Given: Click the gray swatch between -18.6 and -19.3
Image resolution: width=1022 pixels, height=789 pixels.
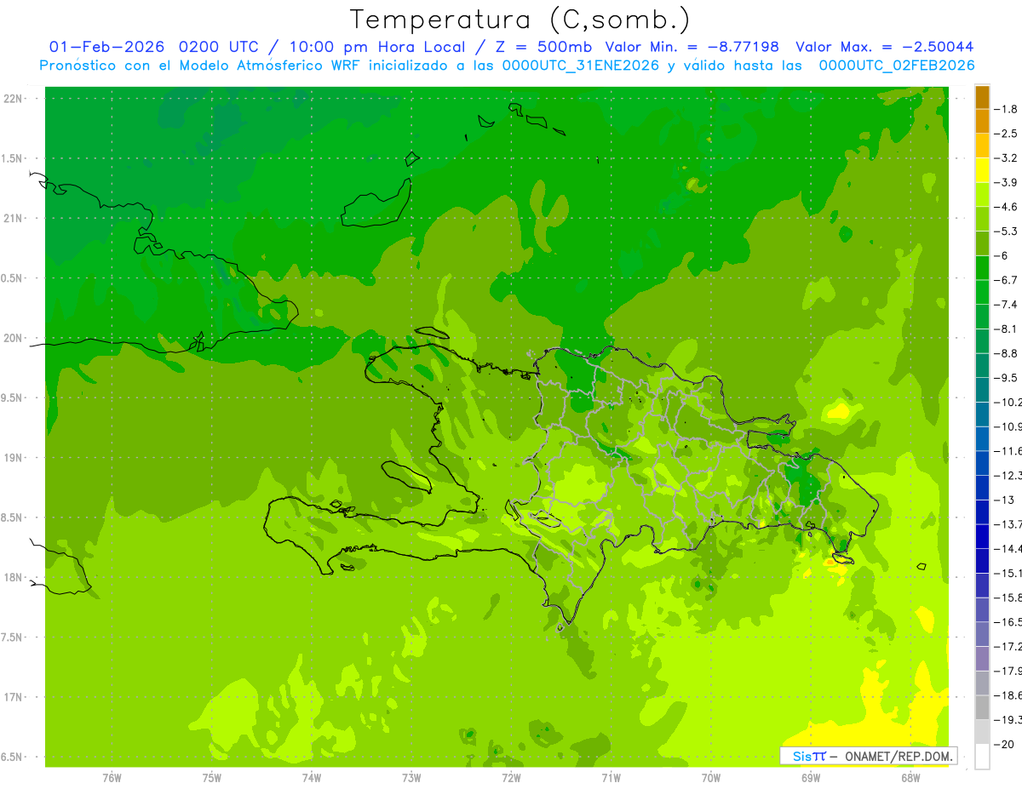Looking at the screenshot, I should tap(982, 707).
